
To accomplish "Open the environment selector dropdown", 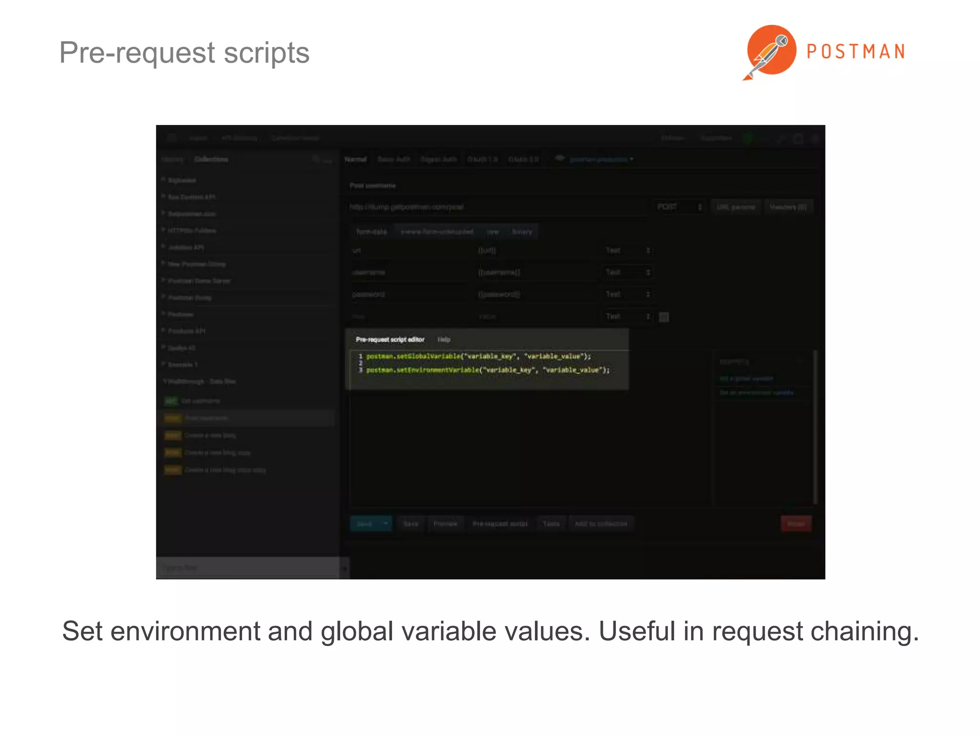I will click(x=601, y=159).
